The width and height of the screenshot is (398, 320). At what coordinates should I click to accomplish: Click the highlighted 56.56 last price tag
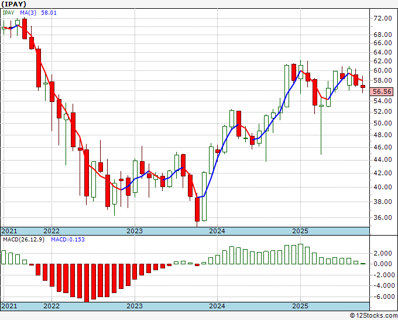click(x=382, y=91)
